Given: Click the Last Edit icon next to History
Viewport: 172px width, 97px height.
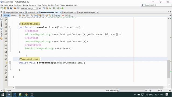Looking at the screenshot, I should point(20,16).
